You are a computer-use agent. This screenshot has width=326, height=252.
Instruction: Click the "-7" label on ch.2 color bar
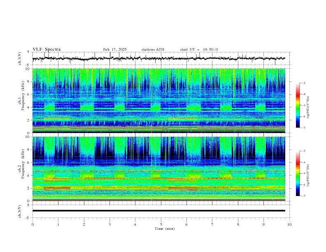(x=304, y=196)
